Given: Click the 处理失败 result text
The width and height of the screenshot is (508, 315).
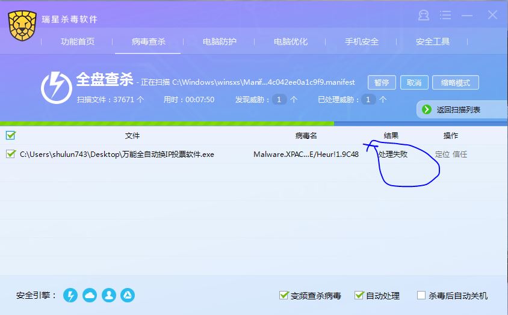Looking at the screenshot, I should pyautogui.click(x=392, y=154).
